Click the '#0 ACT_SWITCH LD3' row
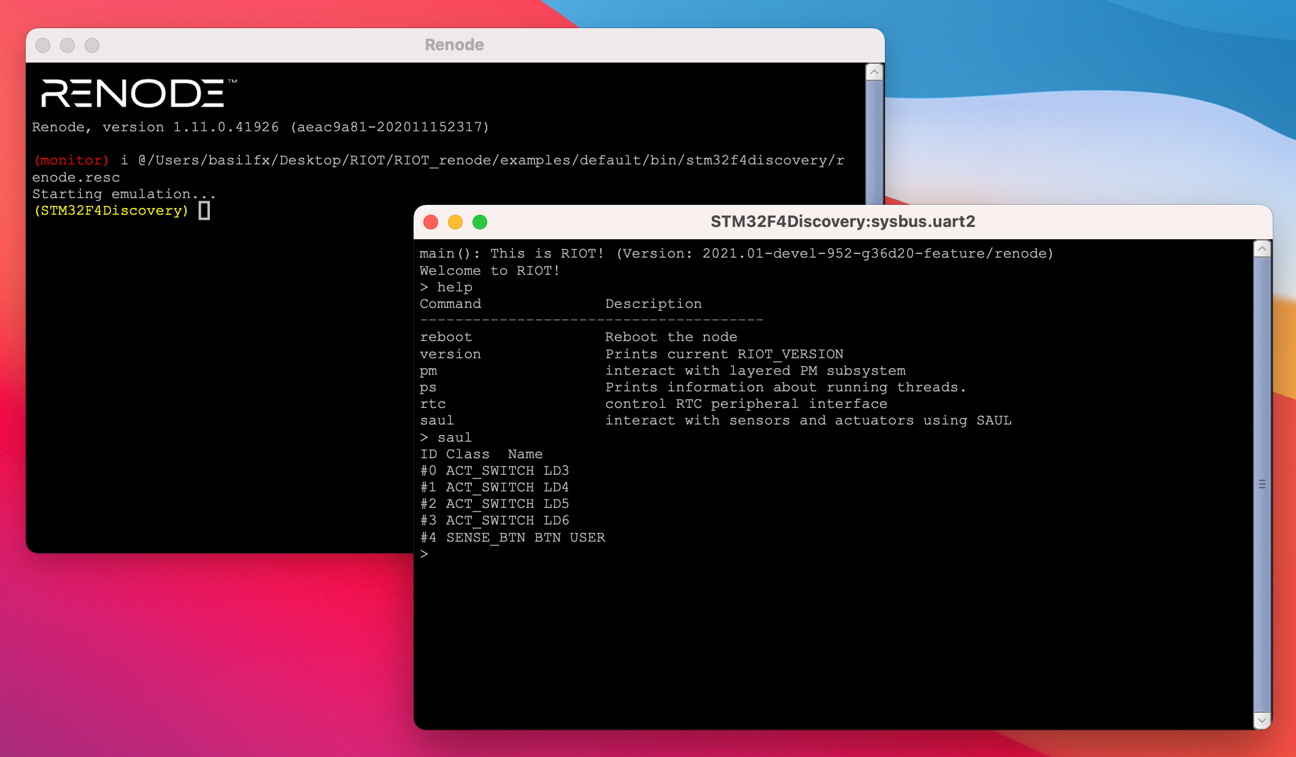The image size is (1296, 757). [x=495, y=471]
